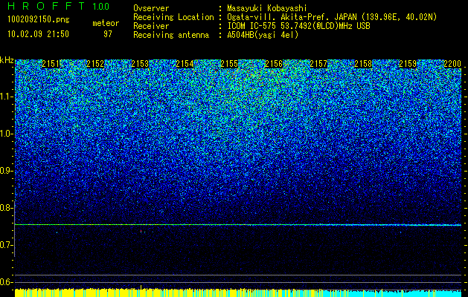468x297 pixels.
Task: Click the 2158 time marker
Action: click(363, 64)
